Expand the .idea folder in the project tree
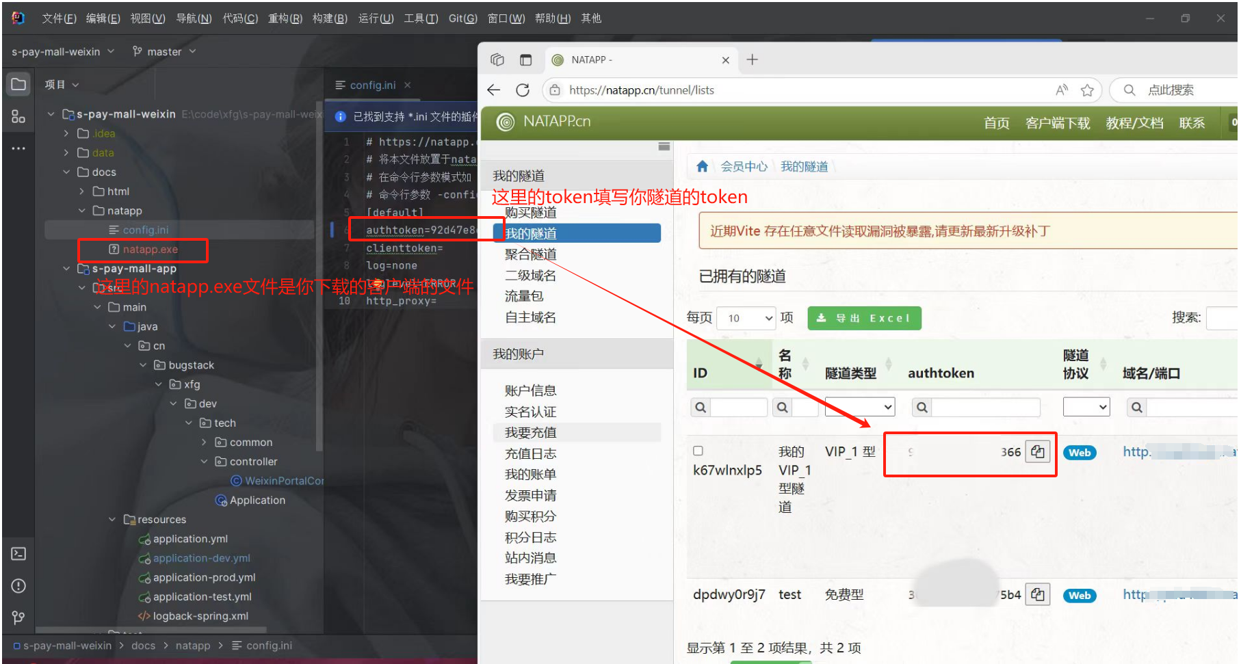The height and width of the screenshot is (664, 1241). click(x=66, y=133)
